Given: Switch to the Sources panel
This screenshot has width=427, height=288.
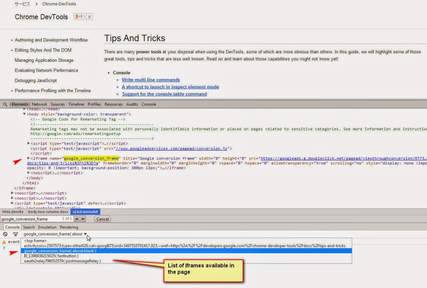Looking at the screenshot, I should 58,104.
